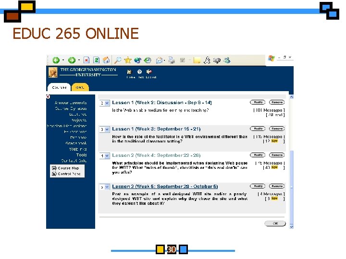Click the George Washington portrait logo
Screen dimensions: 346x259
53,72
